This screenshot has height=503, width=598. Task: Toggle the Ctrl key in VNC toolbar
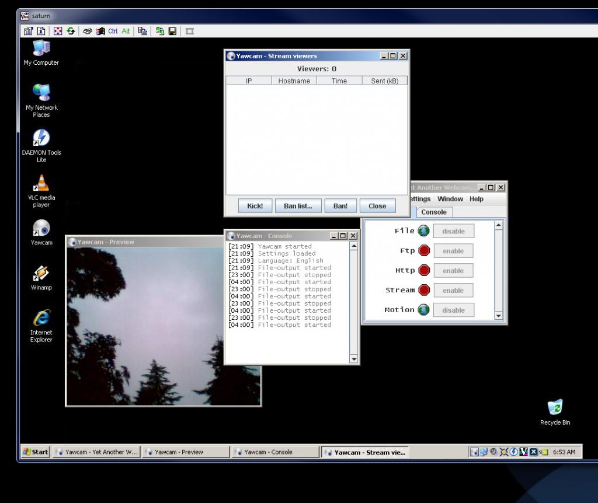[113, 32]
